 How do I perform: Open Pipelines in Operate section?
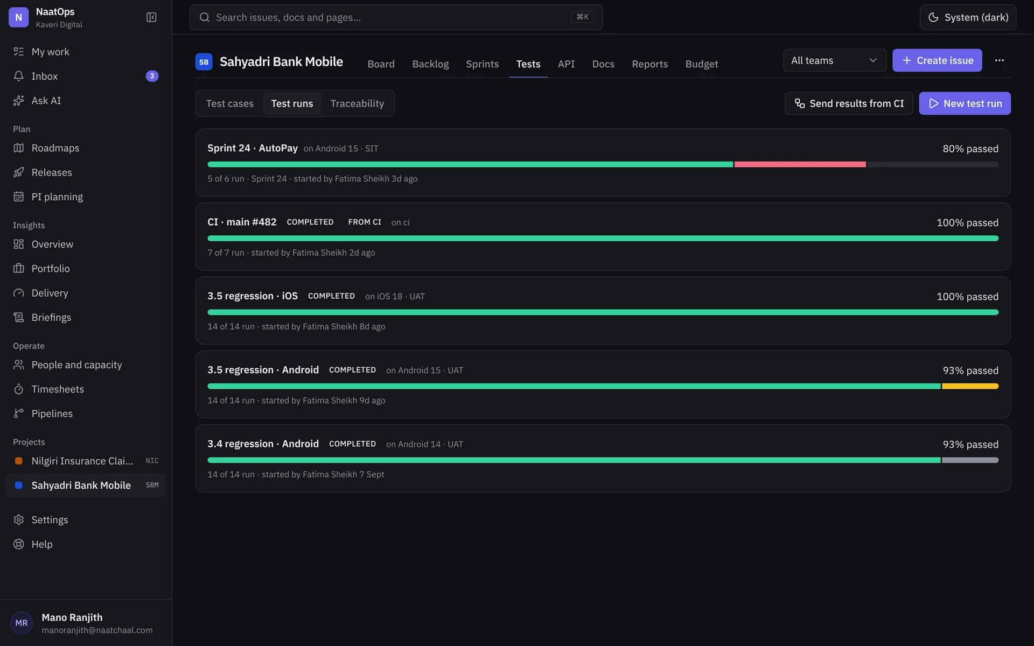[86, 413]
